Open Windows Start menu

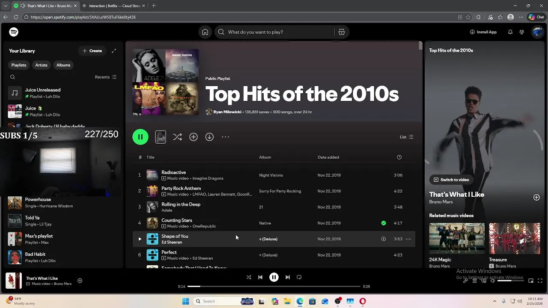coord(185,301)
